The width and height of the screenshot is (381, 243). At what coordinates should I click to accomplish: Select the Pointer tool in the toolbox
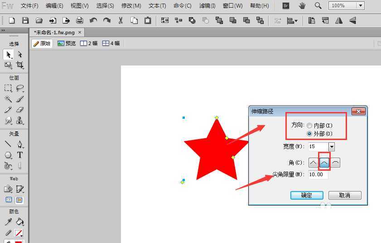(8, 55)
